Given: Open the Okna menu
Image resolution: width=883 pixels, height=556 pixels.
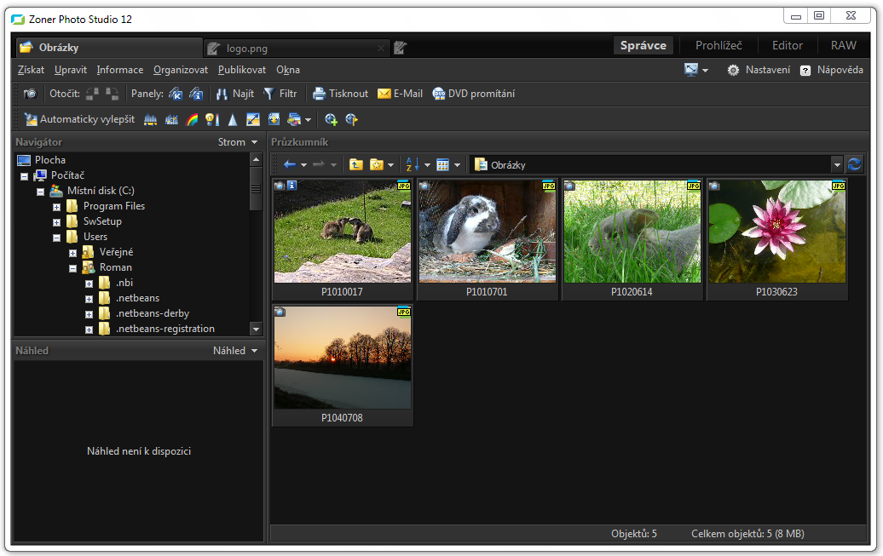Looking at the screenshot, I should pyautogui.click(x=288, y=70).
